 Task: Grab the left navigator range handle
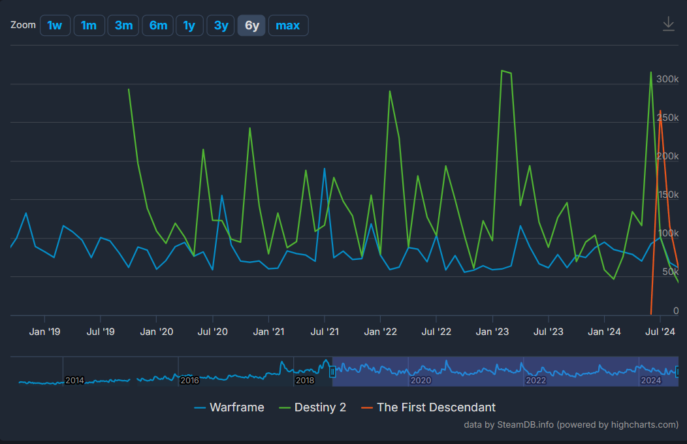tap(332, 372)
